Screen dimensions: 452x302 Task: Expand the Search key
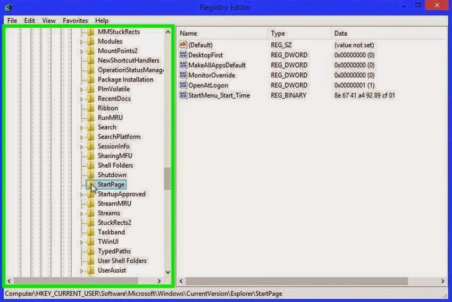pos(81,128)
